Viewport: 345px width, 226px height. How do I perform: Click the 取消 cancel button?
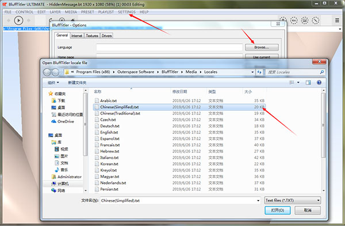click(308, 210)
